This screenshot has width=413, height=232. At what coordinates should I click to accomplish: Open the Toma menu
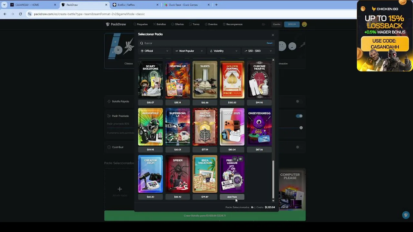[x=195, y=24]
